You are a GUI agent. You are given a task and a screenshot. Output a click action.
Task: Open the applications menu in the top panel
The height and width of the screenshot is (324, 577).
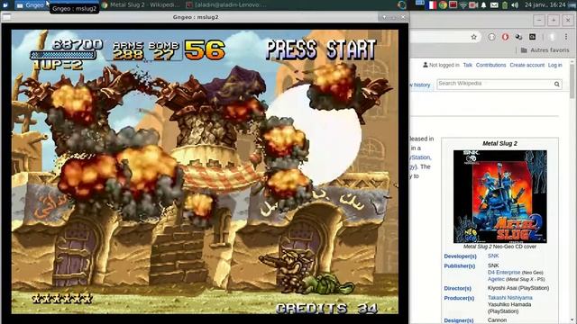pyautogui.click(x=5, y=4)
